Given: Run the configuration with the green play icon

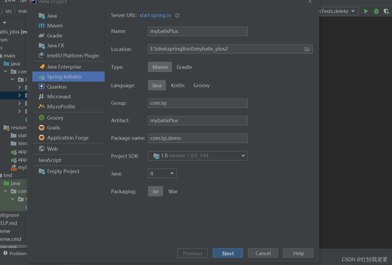Looking at the screenshot, I should (x=366, y=11).
